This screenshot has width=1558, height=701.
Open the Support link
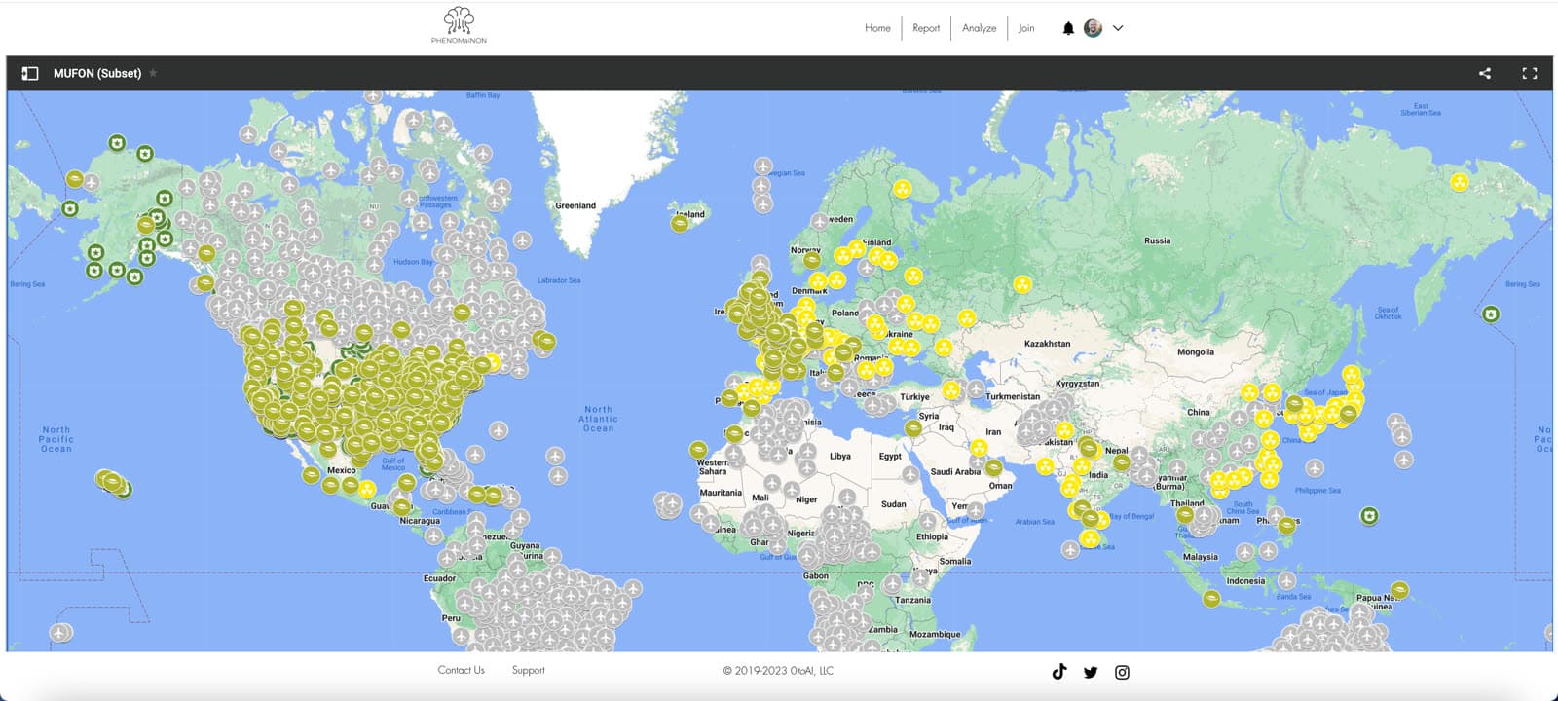point(529,670)
